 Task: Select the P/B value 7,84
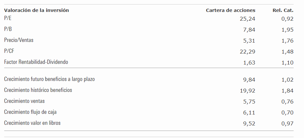249,30
